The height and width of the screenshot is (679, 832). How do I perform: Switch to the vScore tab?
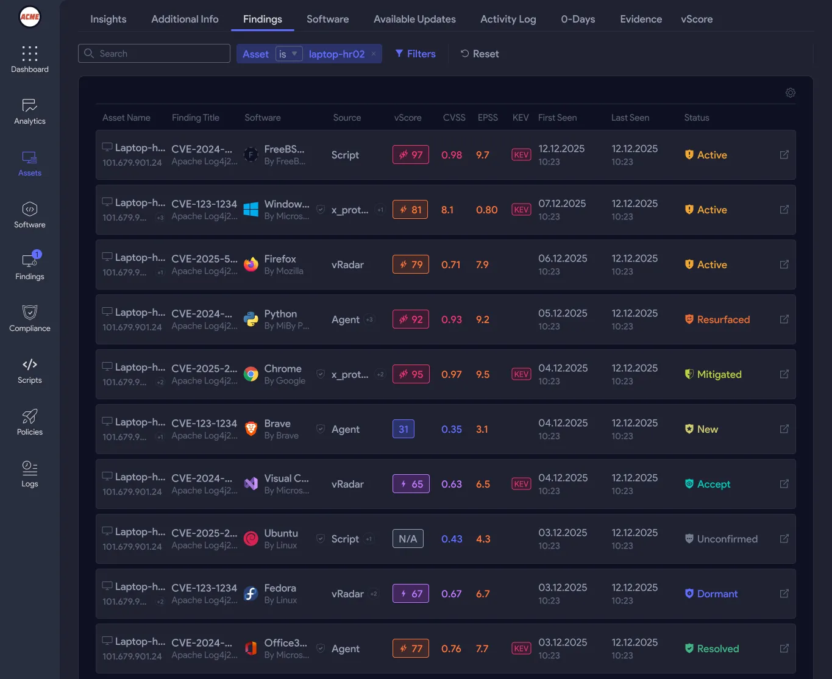tap(697, 19)
